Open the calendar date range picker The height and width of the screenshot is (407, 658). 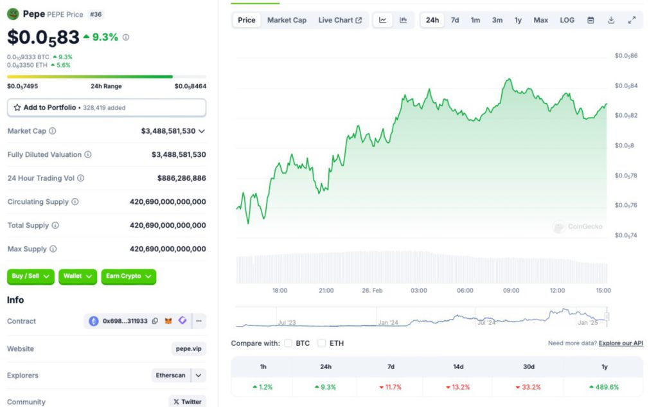click(591, 20)
